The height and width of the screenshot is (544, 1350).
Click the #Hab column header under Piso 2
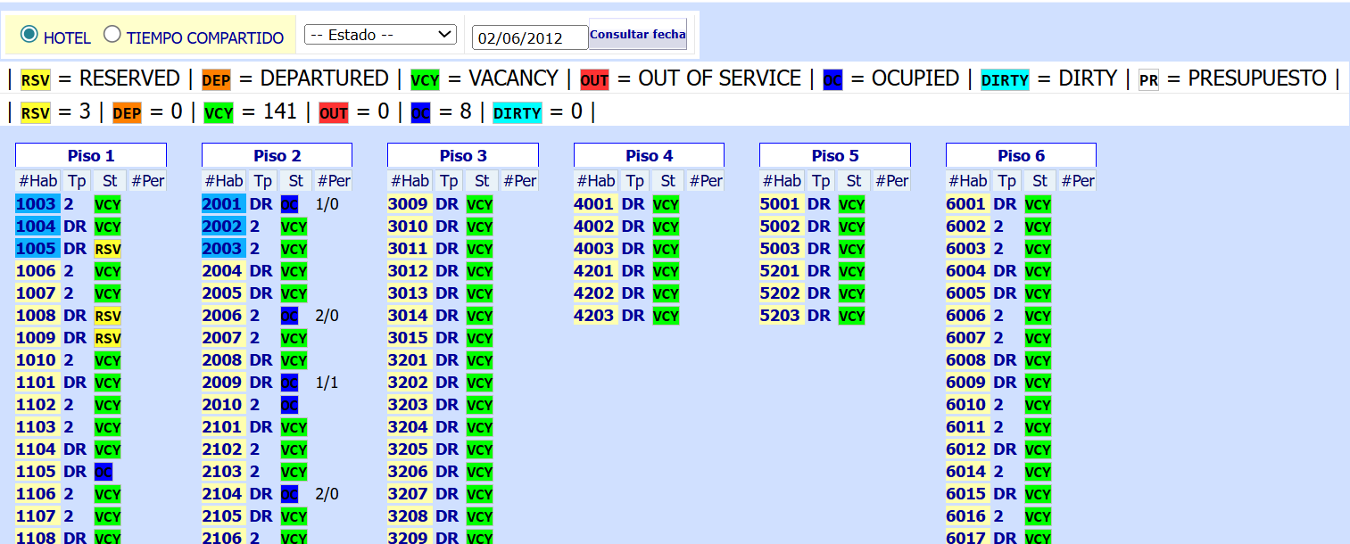coord(223,181)
